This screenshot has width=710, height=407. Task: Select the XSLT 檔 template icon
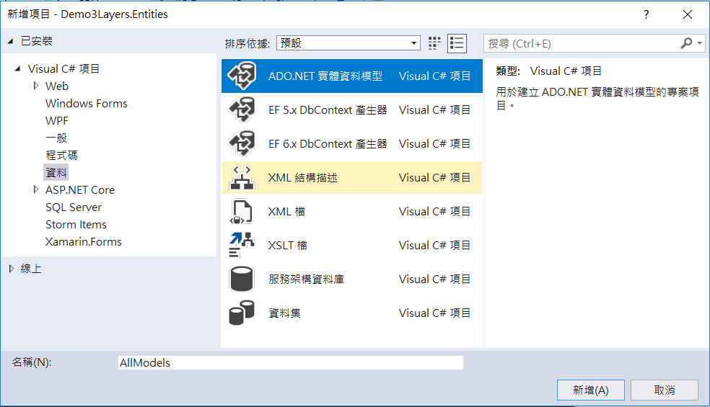click(242, 245)
